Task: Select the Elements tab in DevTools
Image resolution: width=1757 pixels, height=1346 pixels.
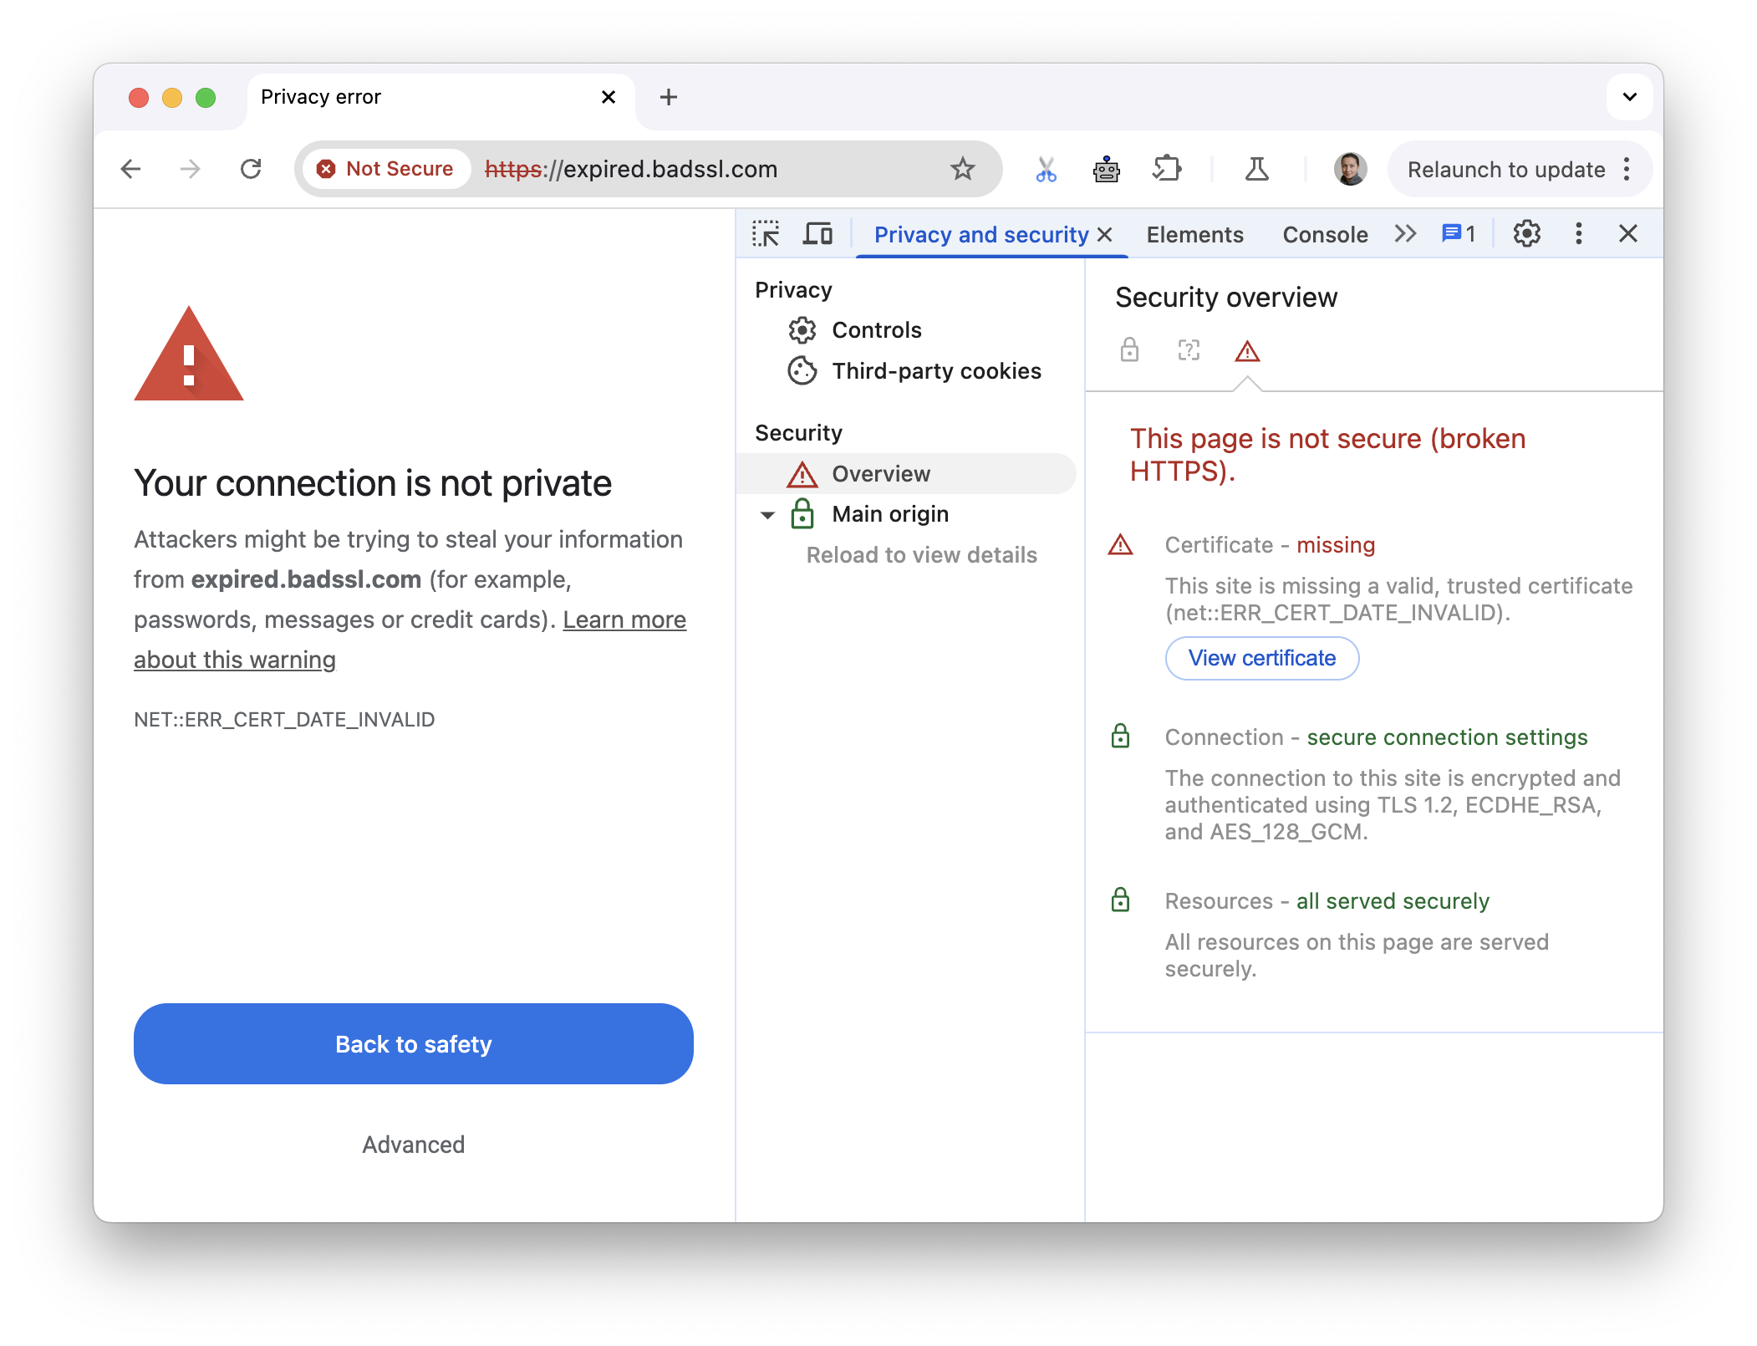Action: 1193,233
